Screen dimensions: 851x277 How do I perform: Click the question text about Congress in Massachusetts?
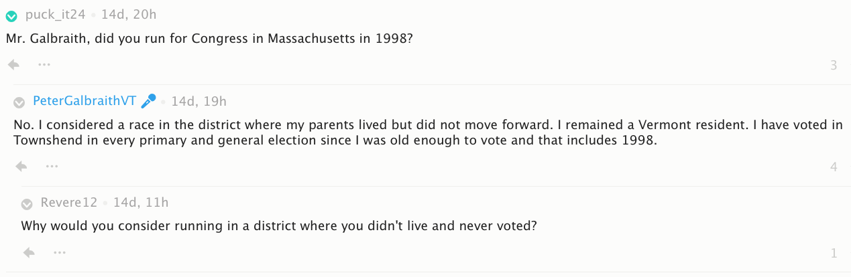(209, 39)
